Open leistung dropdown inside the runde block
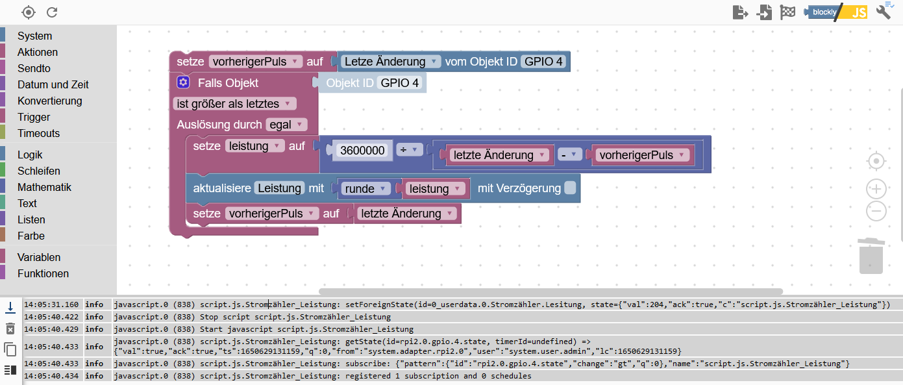903x385 pixels. pos(435,189)
